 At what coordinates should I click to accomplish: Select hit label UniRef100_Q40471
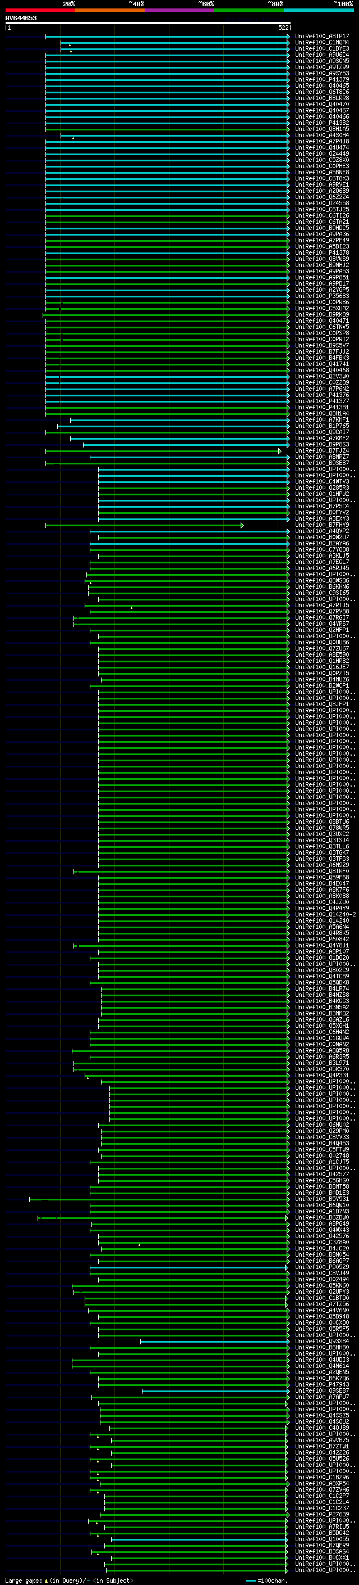[x=321, y=320]
